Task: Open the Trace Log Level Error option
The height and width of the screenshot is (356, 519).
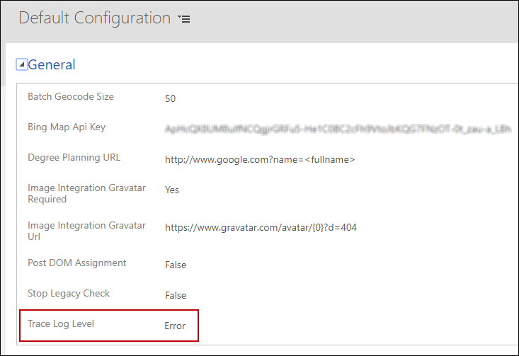Action: tap(175, 326)
